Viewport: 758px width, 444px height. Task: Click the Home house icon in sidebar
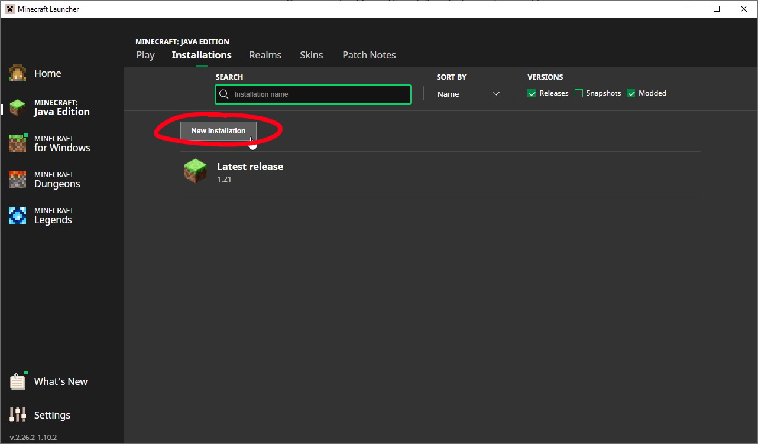coord(18,73)
